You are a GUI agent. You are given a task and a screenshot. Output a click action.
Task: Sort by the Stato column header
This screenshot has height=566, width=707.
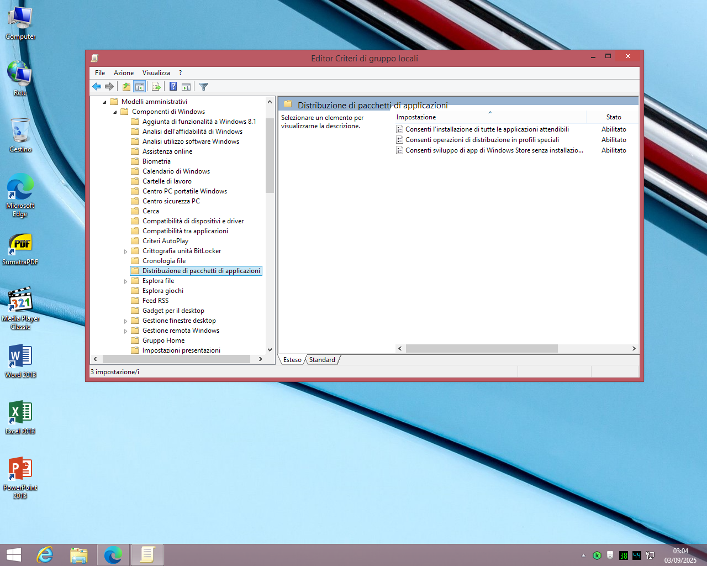coord(613,117)
